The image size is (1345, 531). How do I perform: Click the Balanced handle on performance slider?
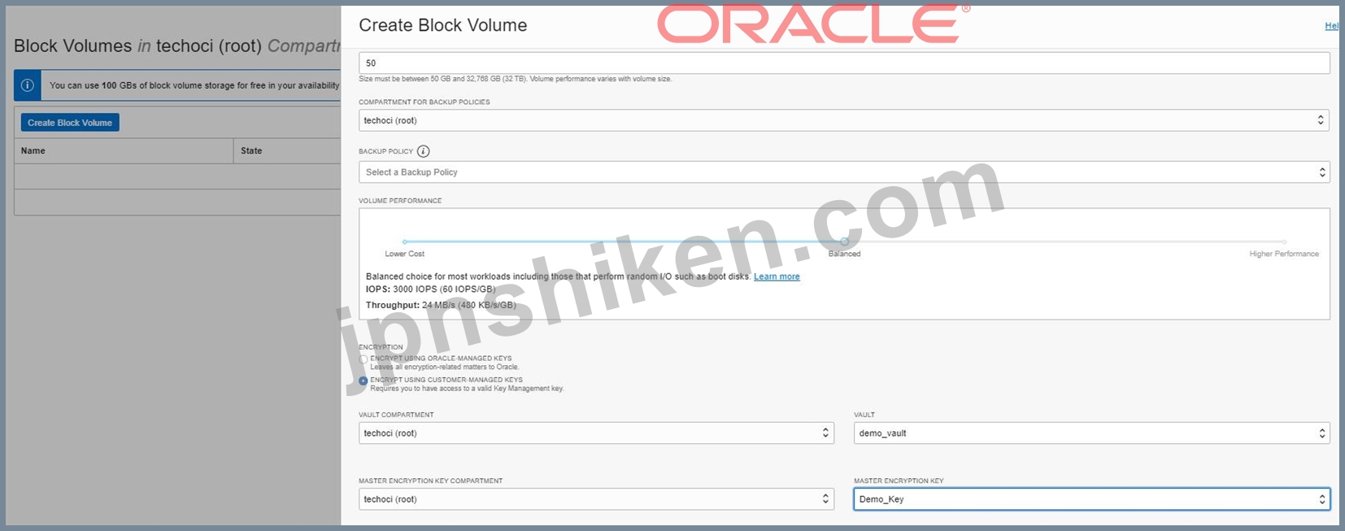(x=844, y=242)
